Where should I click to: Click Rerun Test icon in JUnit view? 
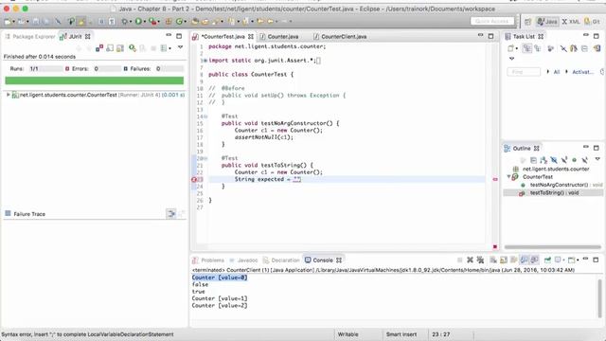[133, 48]
